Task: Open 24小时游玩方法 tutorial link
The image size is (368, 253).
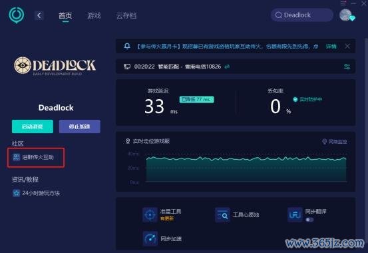Action: click(x=41, y=193)
